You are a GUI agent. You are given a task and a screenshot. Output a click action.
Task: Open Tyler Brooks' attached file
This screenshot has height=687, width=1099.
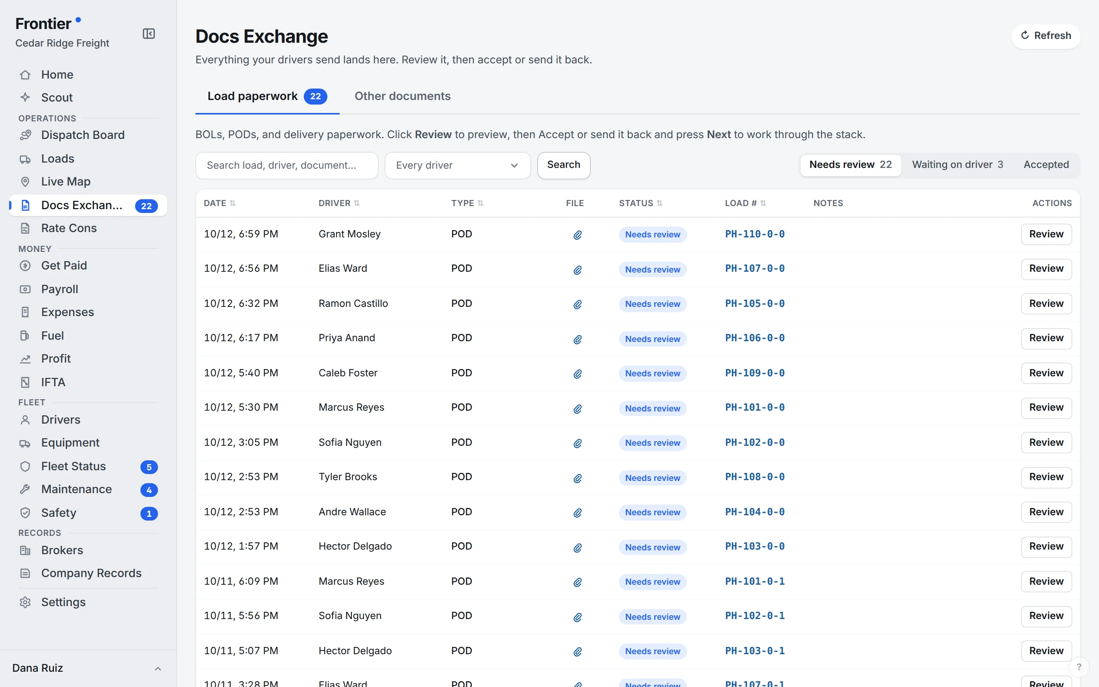[577, 479]
